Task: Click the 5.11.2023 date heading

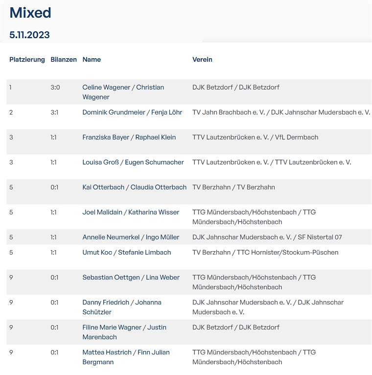Action: [29, 35]
